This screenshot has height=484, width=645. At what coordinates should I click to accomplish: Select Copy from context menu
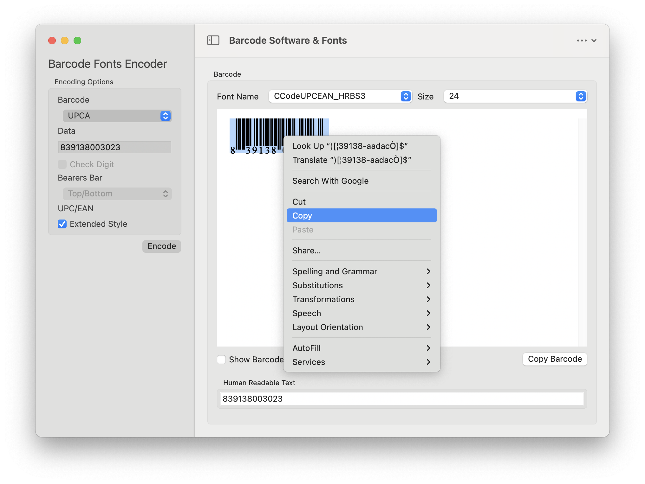[362, 216]
